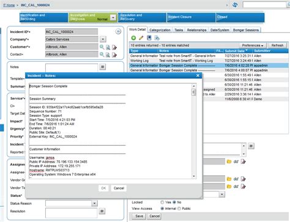Select the appadmin entry at 7/6/2016 4:00:07
Screen dimensions: 290x222
(209, 70)
